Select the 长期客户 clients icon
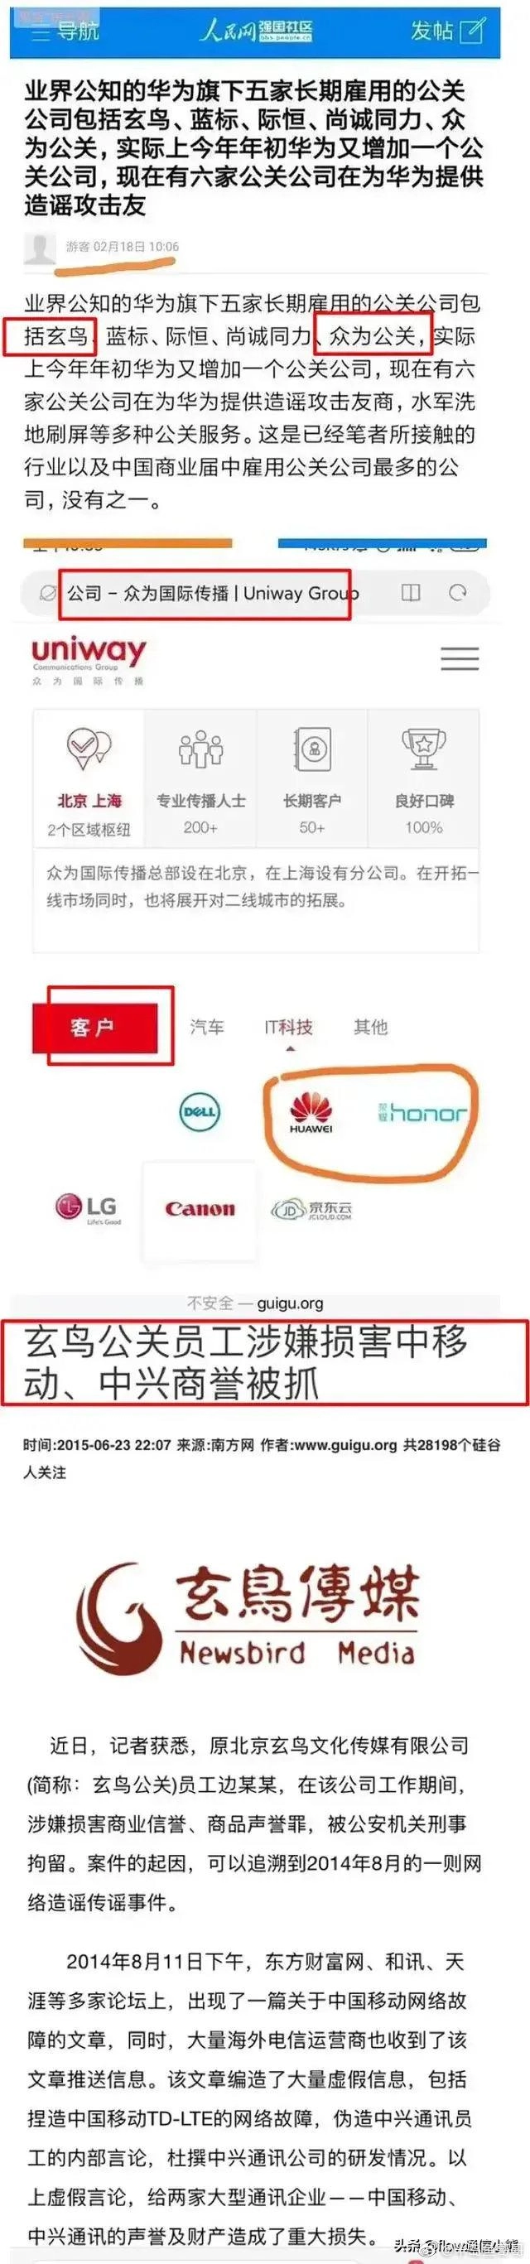Image resolution: width=530 pixels, height=2264 pixels. click(312, 748)
